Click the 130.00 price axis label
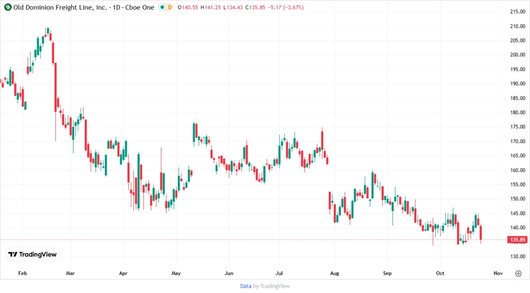The image size is (530, 293). click(518, 257)
